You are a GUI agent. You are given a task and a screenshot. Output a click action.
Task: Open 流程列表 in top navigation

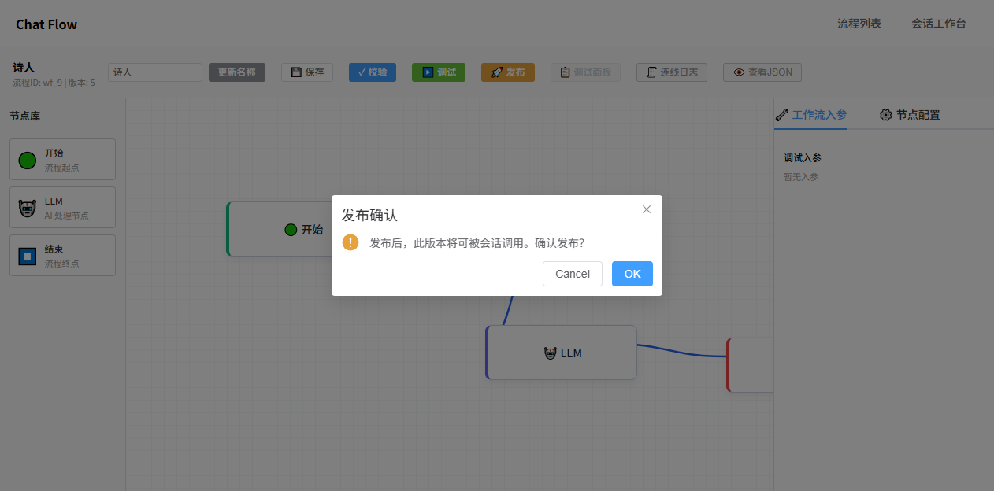[x=859, y=24]
